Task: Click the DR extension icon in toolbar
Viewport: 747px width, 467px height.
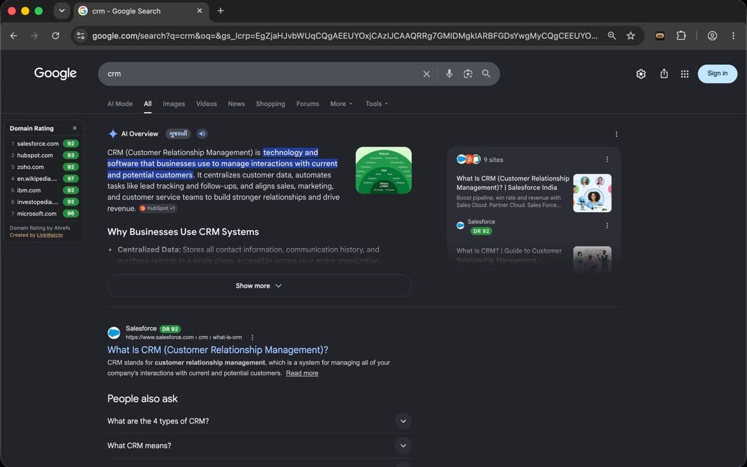Action: (660, 36)
